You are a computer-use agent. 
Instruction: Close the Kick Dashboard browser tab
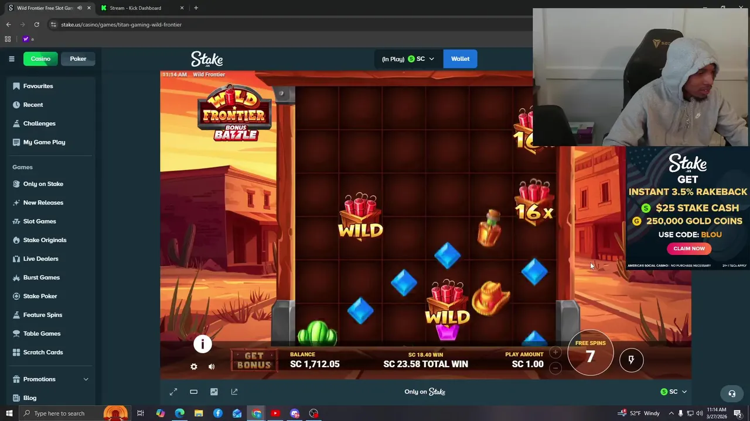click(x=182, y=8)
